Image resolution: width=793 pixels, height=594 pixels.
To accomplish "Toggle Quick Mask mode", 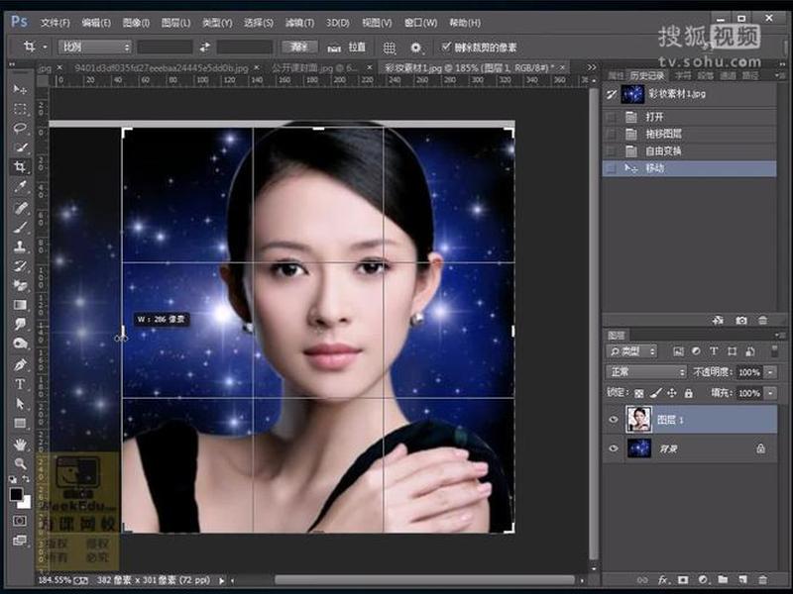I will [x=20, y=521].
